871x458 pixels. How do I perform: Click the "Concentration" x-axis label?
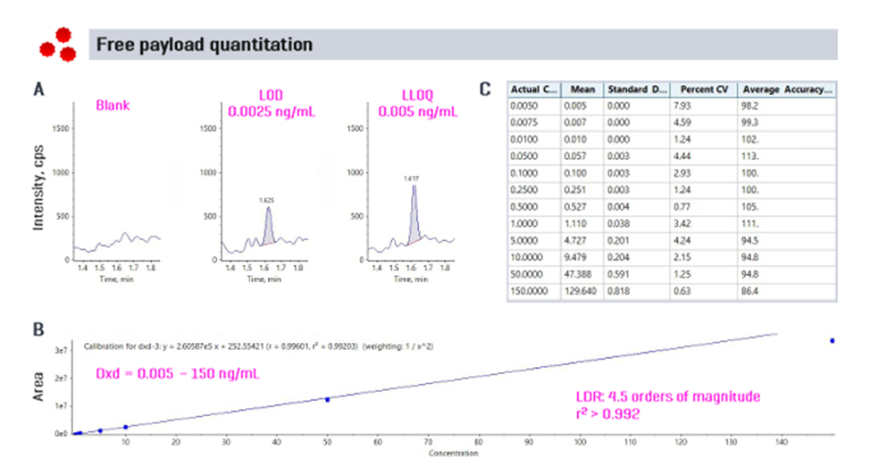453,453
